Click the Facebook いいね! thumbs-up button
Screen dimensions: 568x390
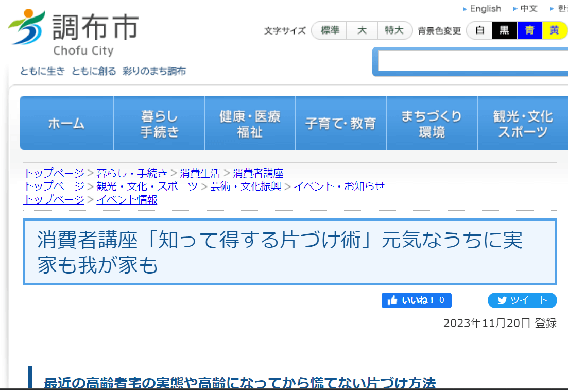416,300
